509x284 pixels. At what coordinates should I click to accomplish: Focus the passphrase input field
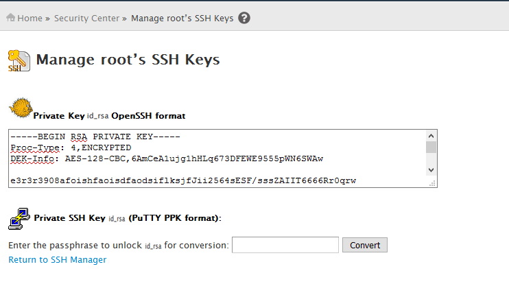285,245
